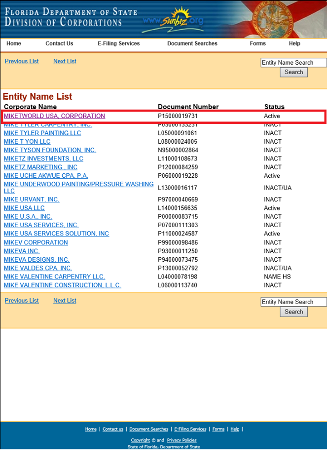
Task: Open MIKETZ INVESTMENTS, LLC record
Action: (43, 158)
